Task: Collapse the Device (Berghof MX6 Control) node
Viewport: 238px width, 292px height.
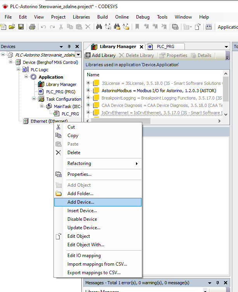Action: tap(10, 62)
